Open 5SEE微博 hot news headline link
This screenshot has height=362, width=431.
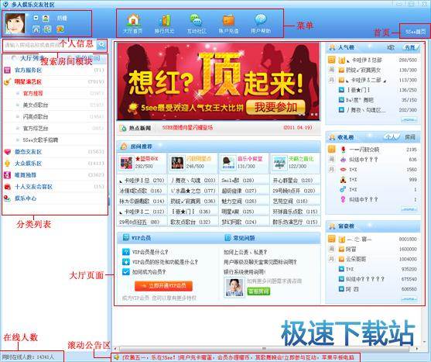click(187, 128)
